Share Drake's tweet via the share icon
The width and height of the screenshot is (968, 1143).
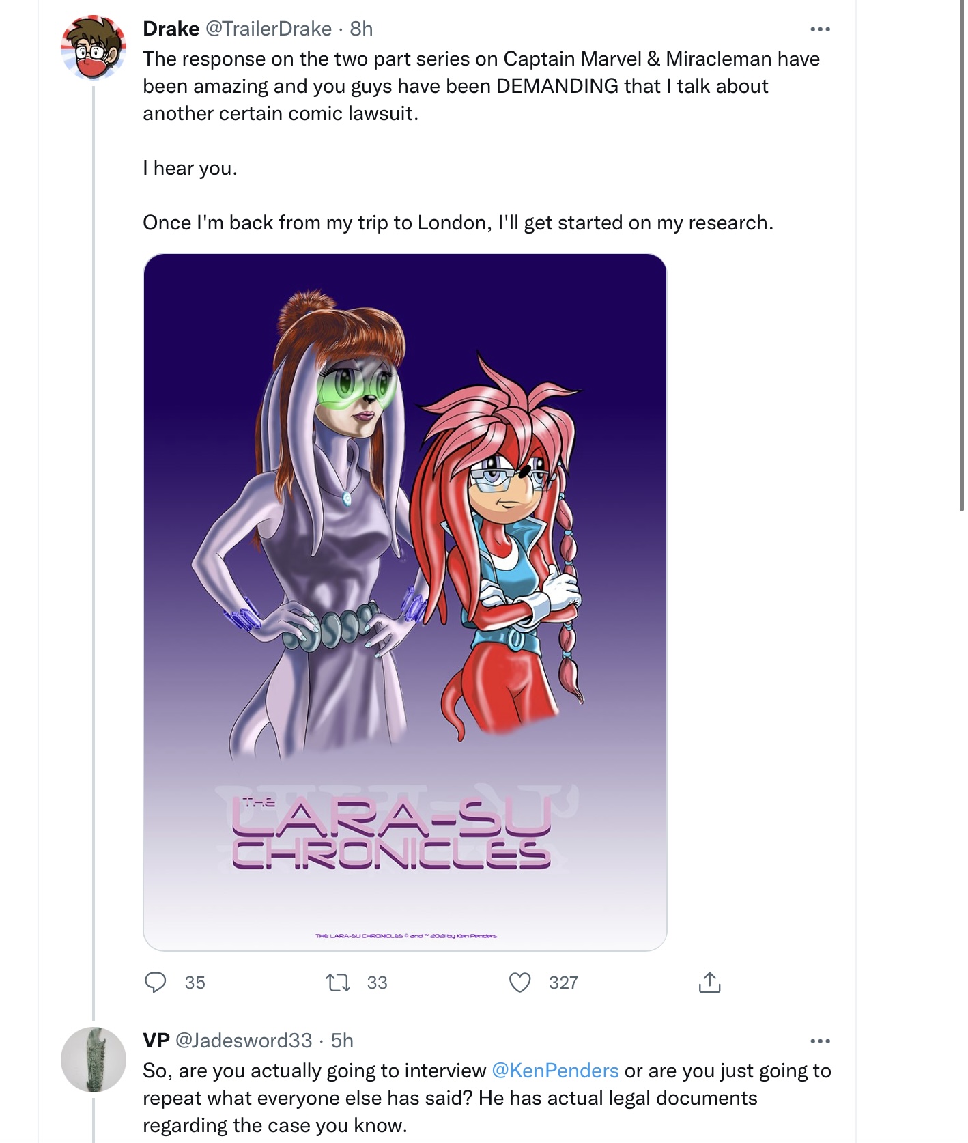coord(709,983)
